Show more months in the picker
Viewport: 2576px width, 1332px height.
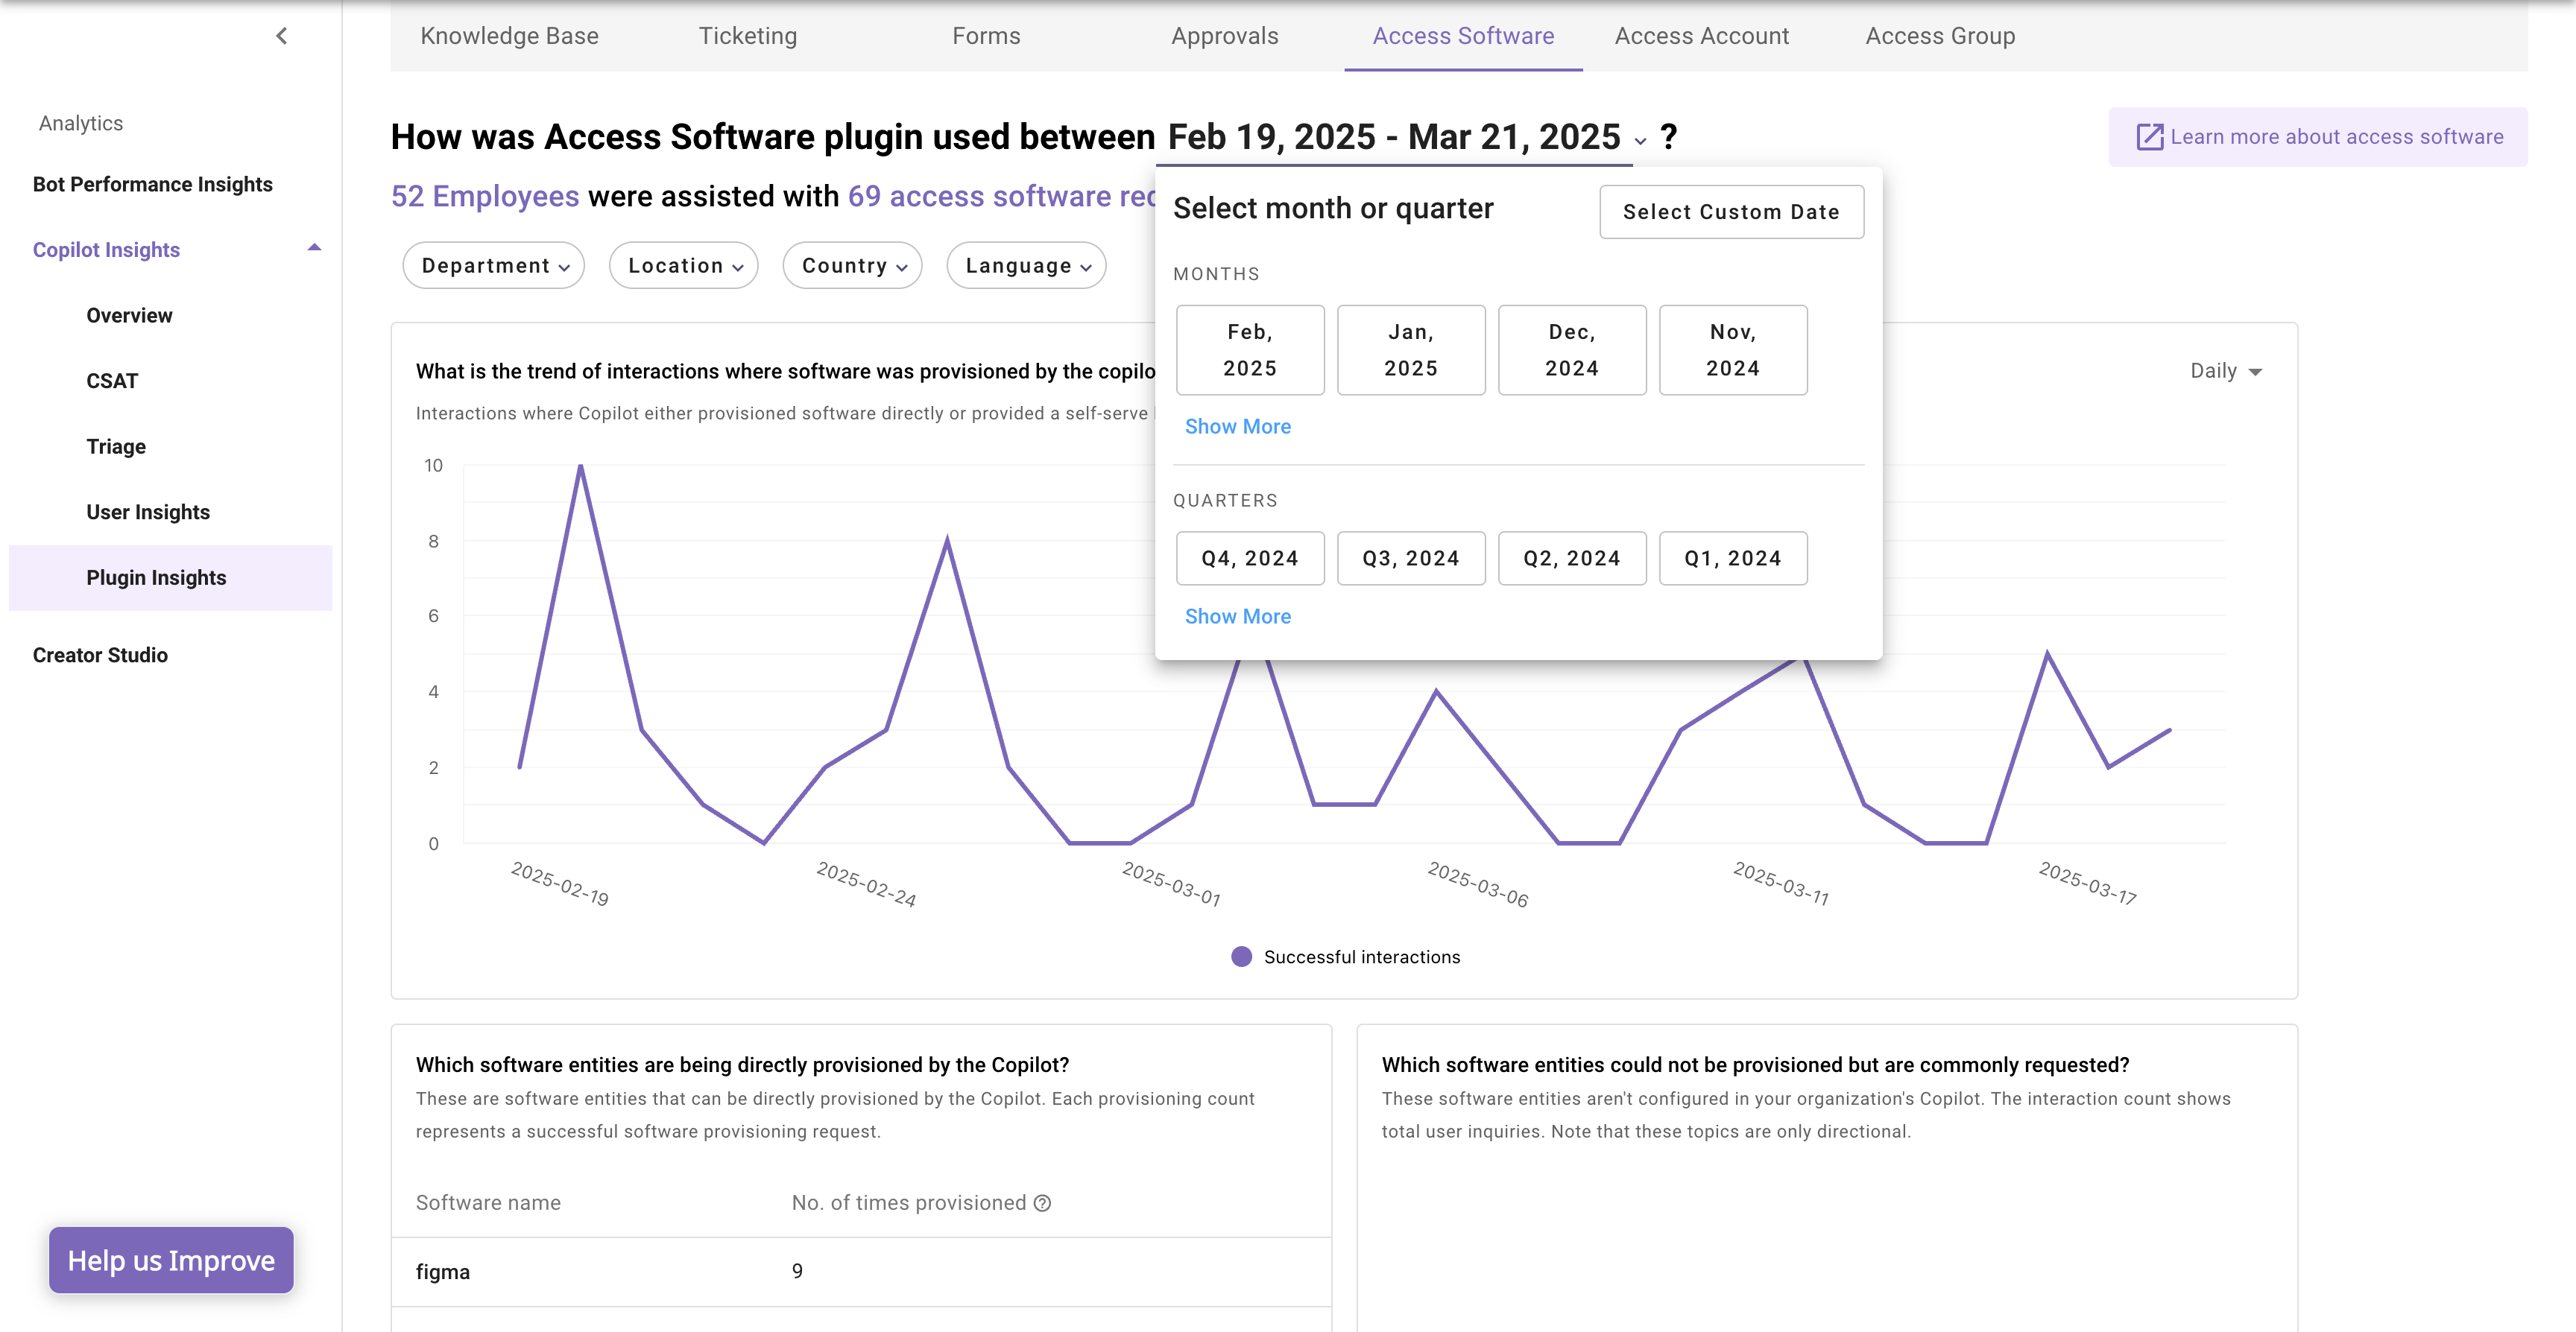pyautogui.click(x=1237, y=427)
